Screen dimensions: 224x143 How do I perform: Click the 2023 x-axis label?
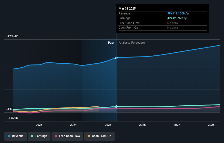point(39,125)
